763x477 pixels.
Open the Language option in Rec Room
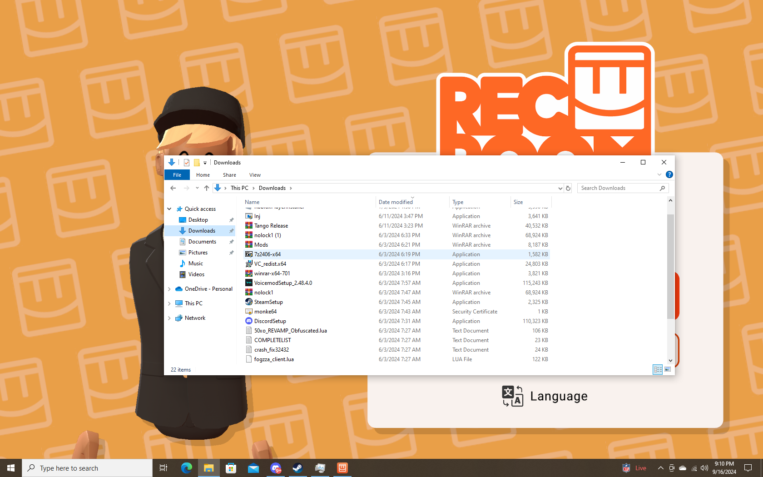pyautogui.click(x=545, y=396)
